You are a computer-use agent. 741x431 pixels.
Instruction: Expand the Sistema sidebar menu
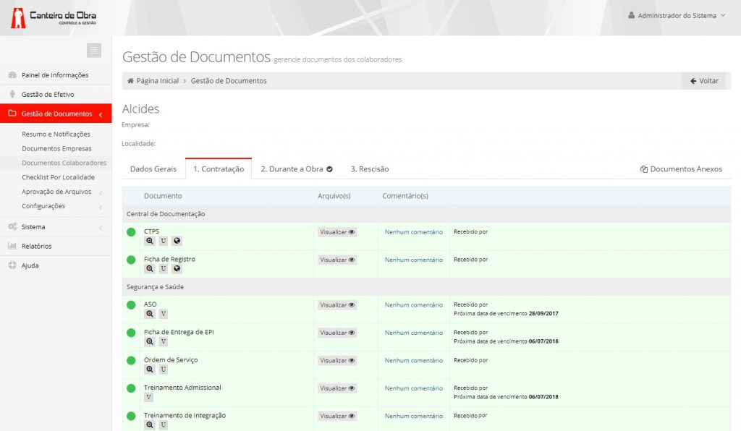coord(33,227)
